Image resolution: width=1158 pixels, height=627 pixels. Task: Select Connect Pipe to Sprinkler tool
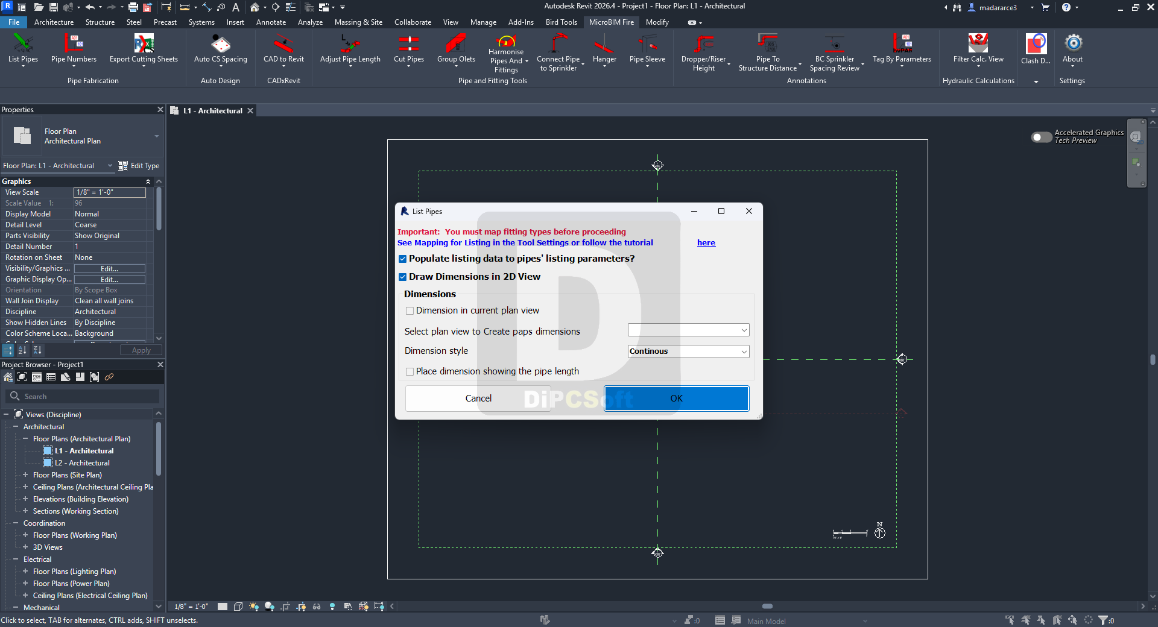click(x=558, y=52)
